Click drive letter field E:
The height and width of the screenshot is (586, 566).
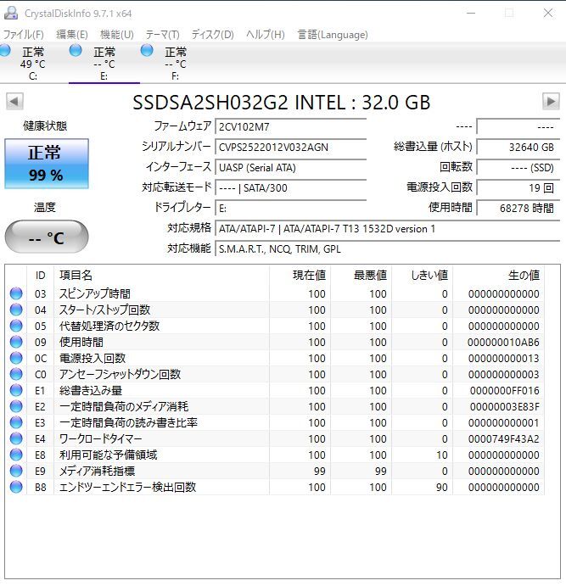click(x=290, y=208)
